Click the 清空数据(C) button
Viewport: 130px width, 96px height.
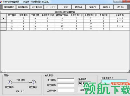(x=9, y=7)
